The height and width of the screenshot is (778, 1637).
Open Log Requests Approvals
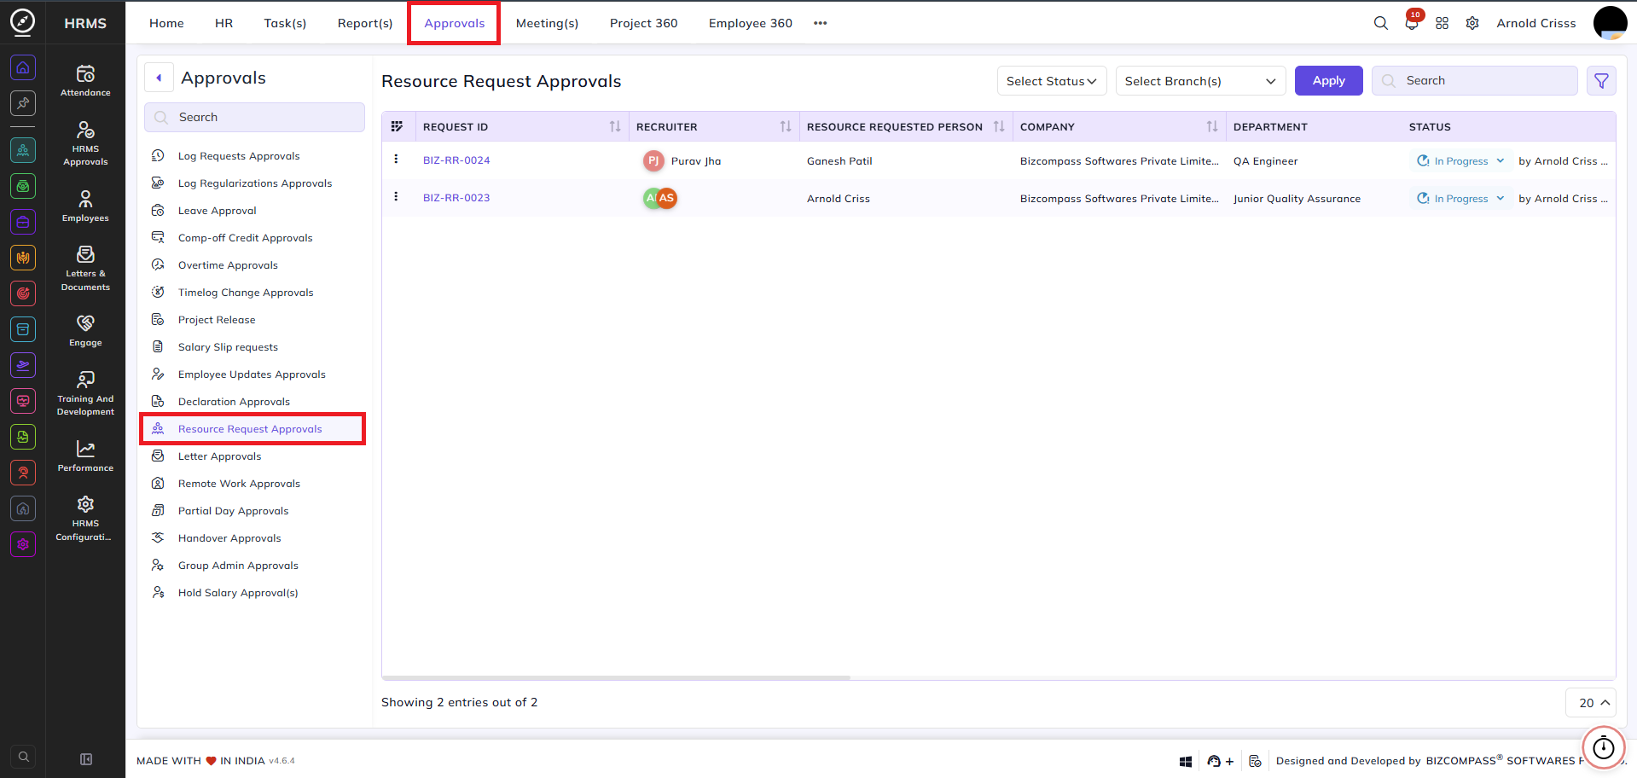(239, 156)
